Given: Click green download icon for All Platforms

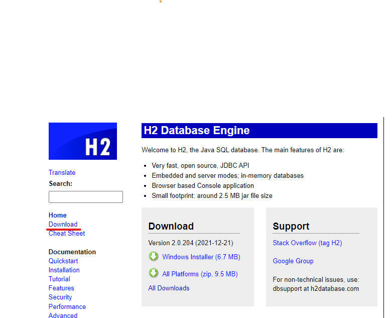Looking at the screenshot, I should click(154, 273).
